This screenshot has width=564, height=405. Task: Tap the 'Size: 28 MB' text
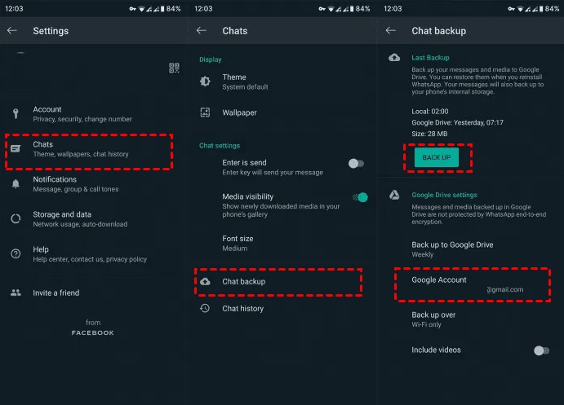(429, 134)
